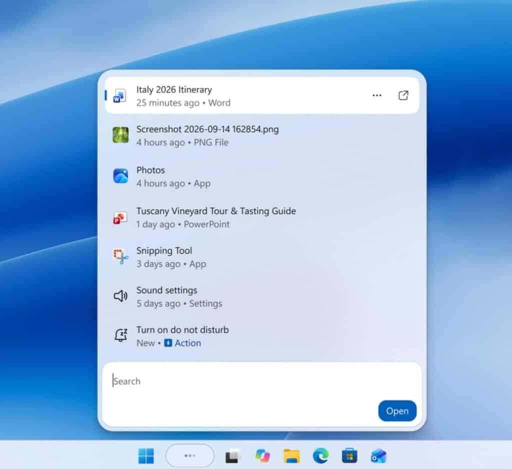Select the Photos result title
This screenshot has height=469, width=512.
(x=150, y=170)
